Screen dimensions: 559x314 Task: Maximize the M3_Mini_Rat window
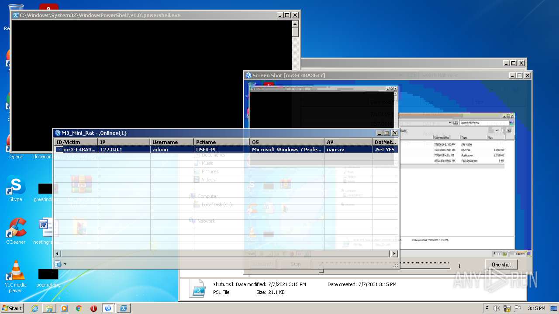(x=387, y=133)
